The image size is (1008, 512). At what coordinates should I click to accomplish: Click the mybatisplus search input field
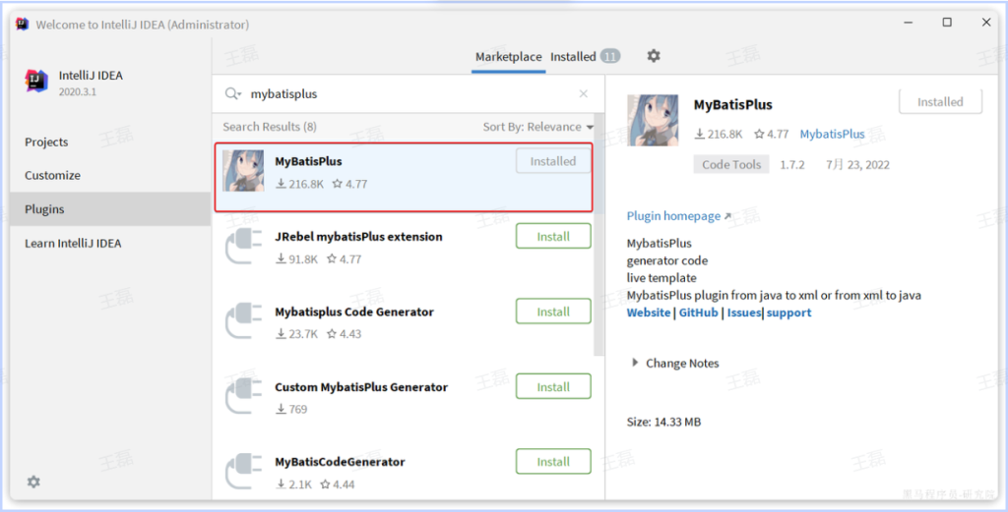pyautogui.click(x=404, y=94)
